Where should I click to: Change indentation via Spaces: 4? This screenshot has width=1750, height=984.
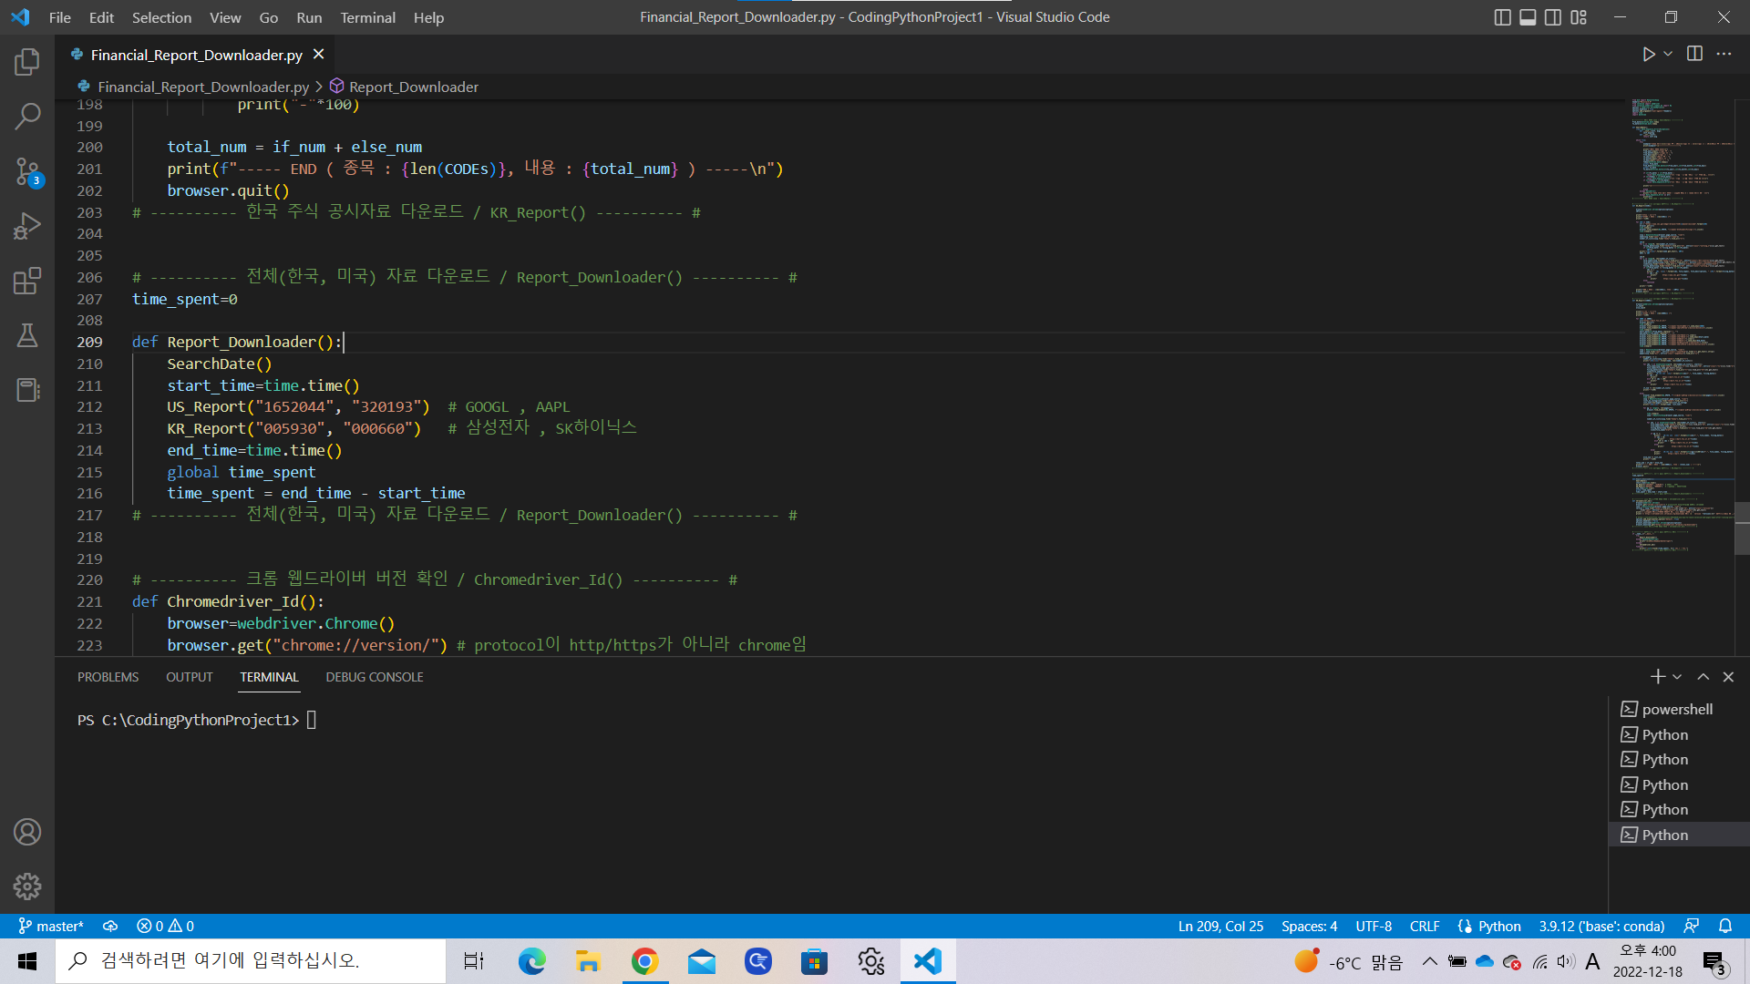point(1309,926)
